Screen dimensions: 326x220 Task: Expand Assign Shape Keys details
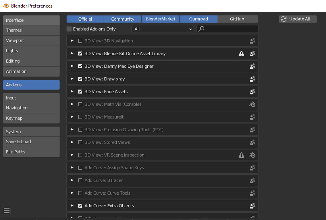coord(72,168)
